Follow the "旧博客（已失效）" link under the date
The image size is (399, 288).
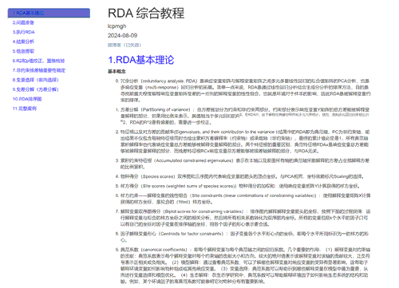click(124, 45)
